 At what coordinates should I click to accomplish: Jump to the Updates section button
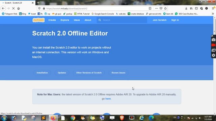pos(62,73)
